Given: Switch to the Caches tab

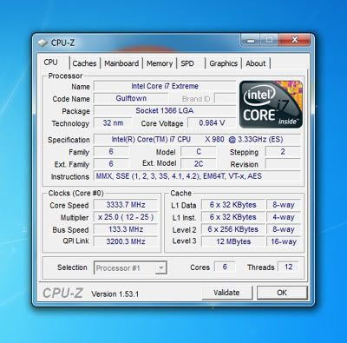Looking at the screenshot, I should point(84,63).
